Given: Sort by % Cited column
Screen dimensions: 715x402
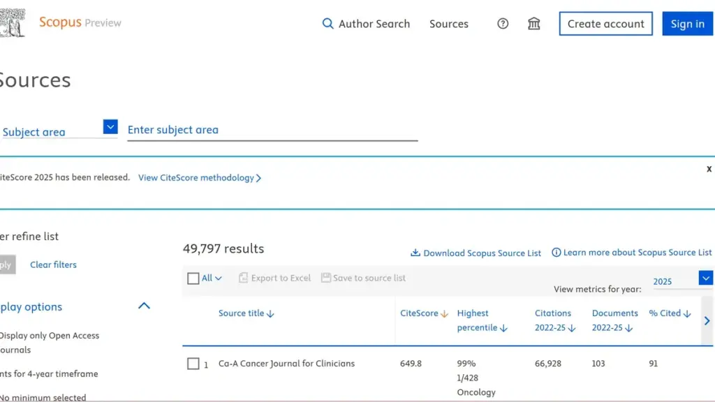Looking at the screenshot, I should pyautogui.click(x=665, y=313).
